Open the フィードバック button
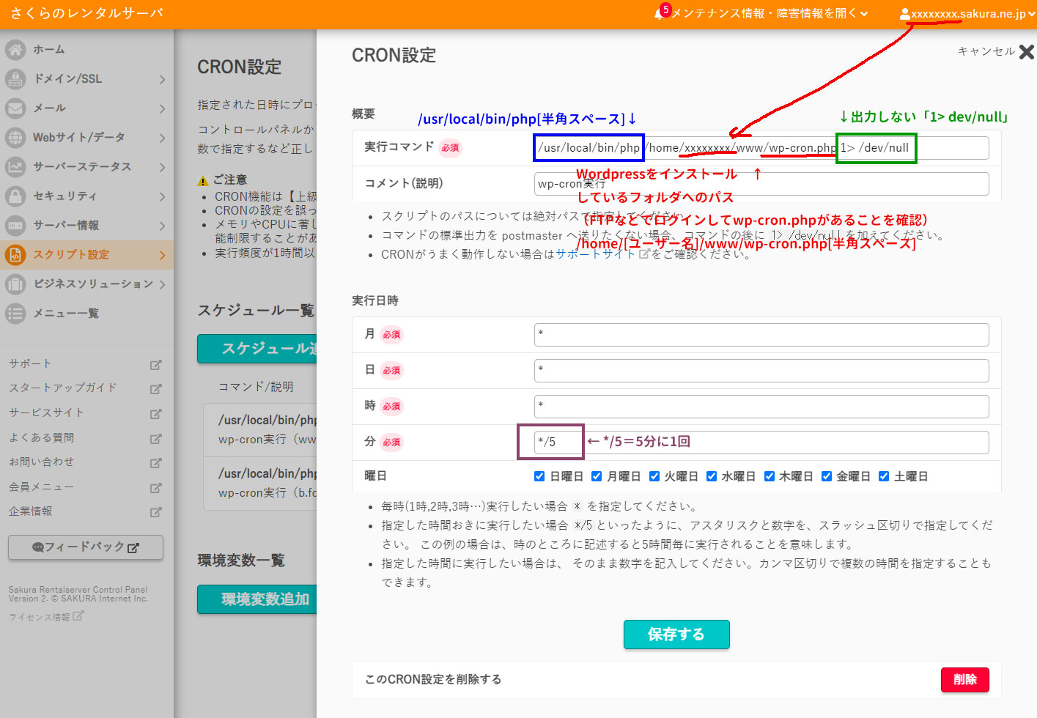 click(x=85, y=547)
